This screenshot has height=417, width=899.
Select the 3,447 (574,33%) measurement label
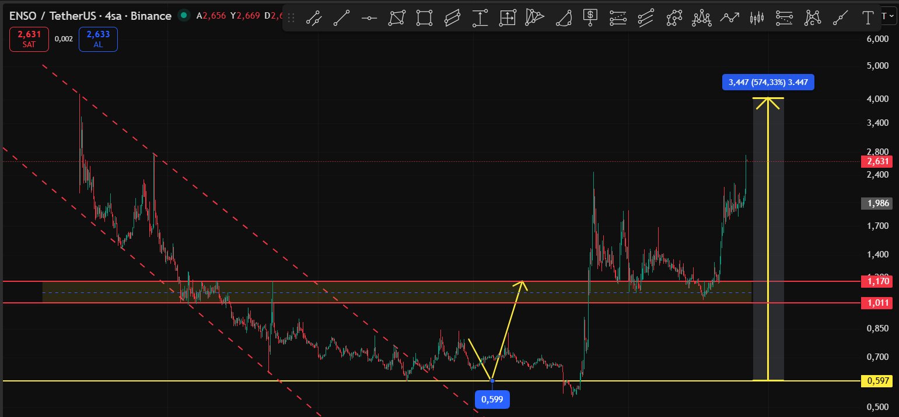(x=768, y=82)
